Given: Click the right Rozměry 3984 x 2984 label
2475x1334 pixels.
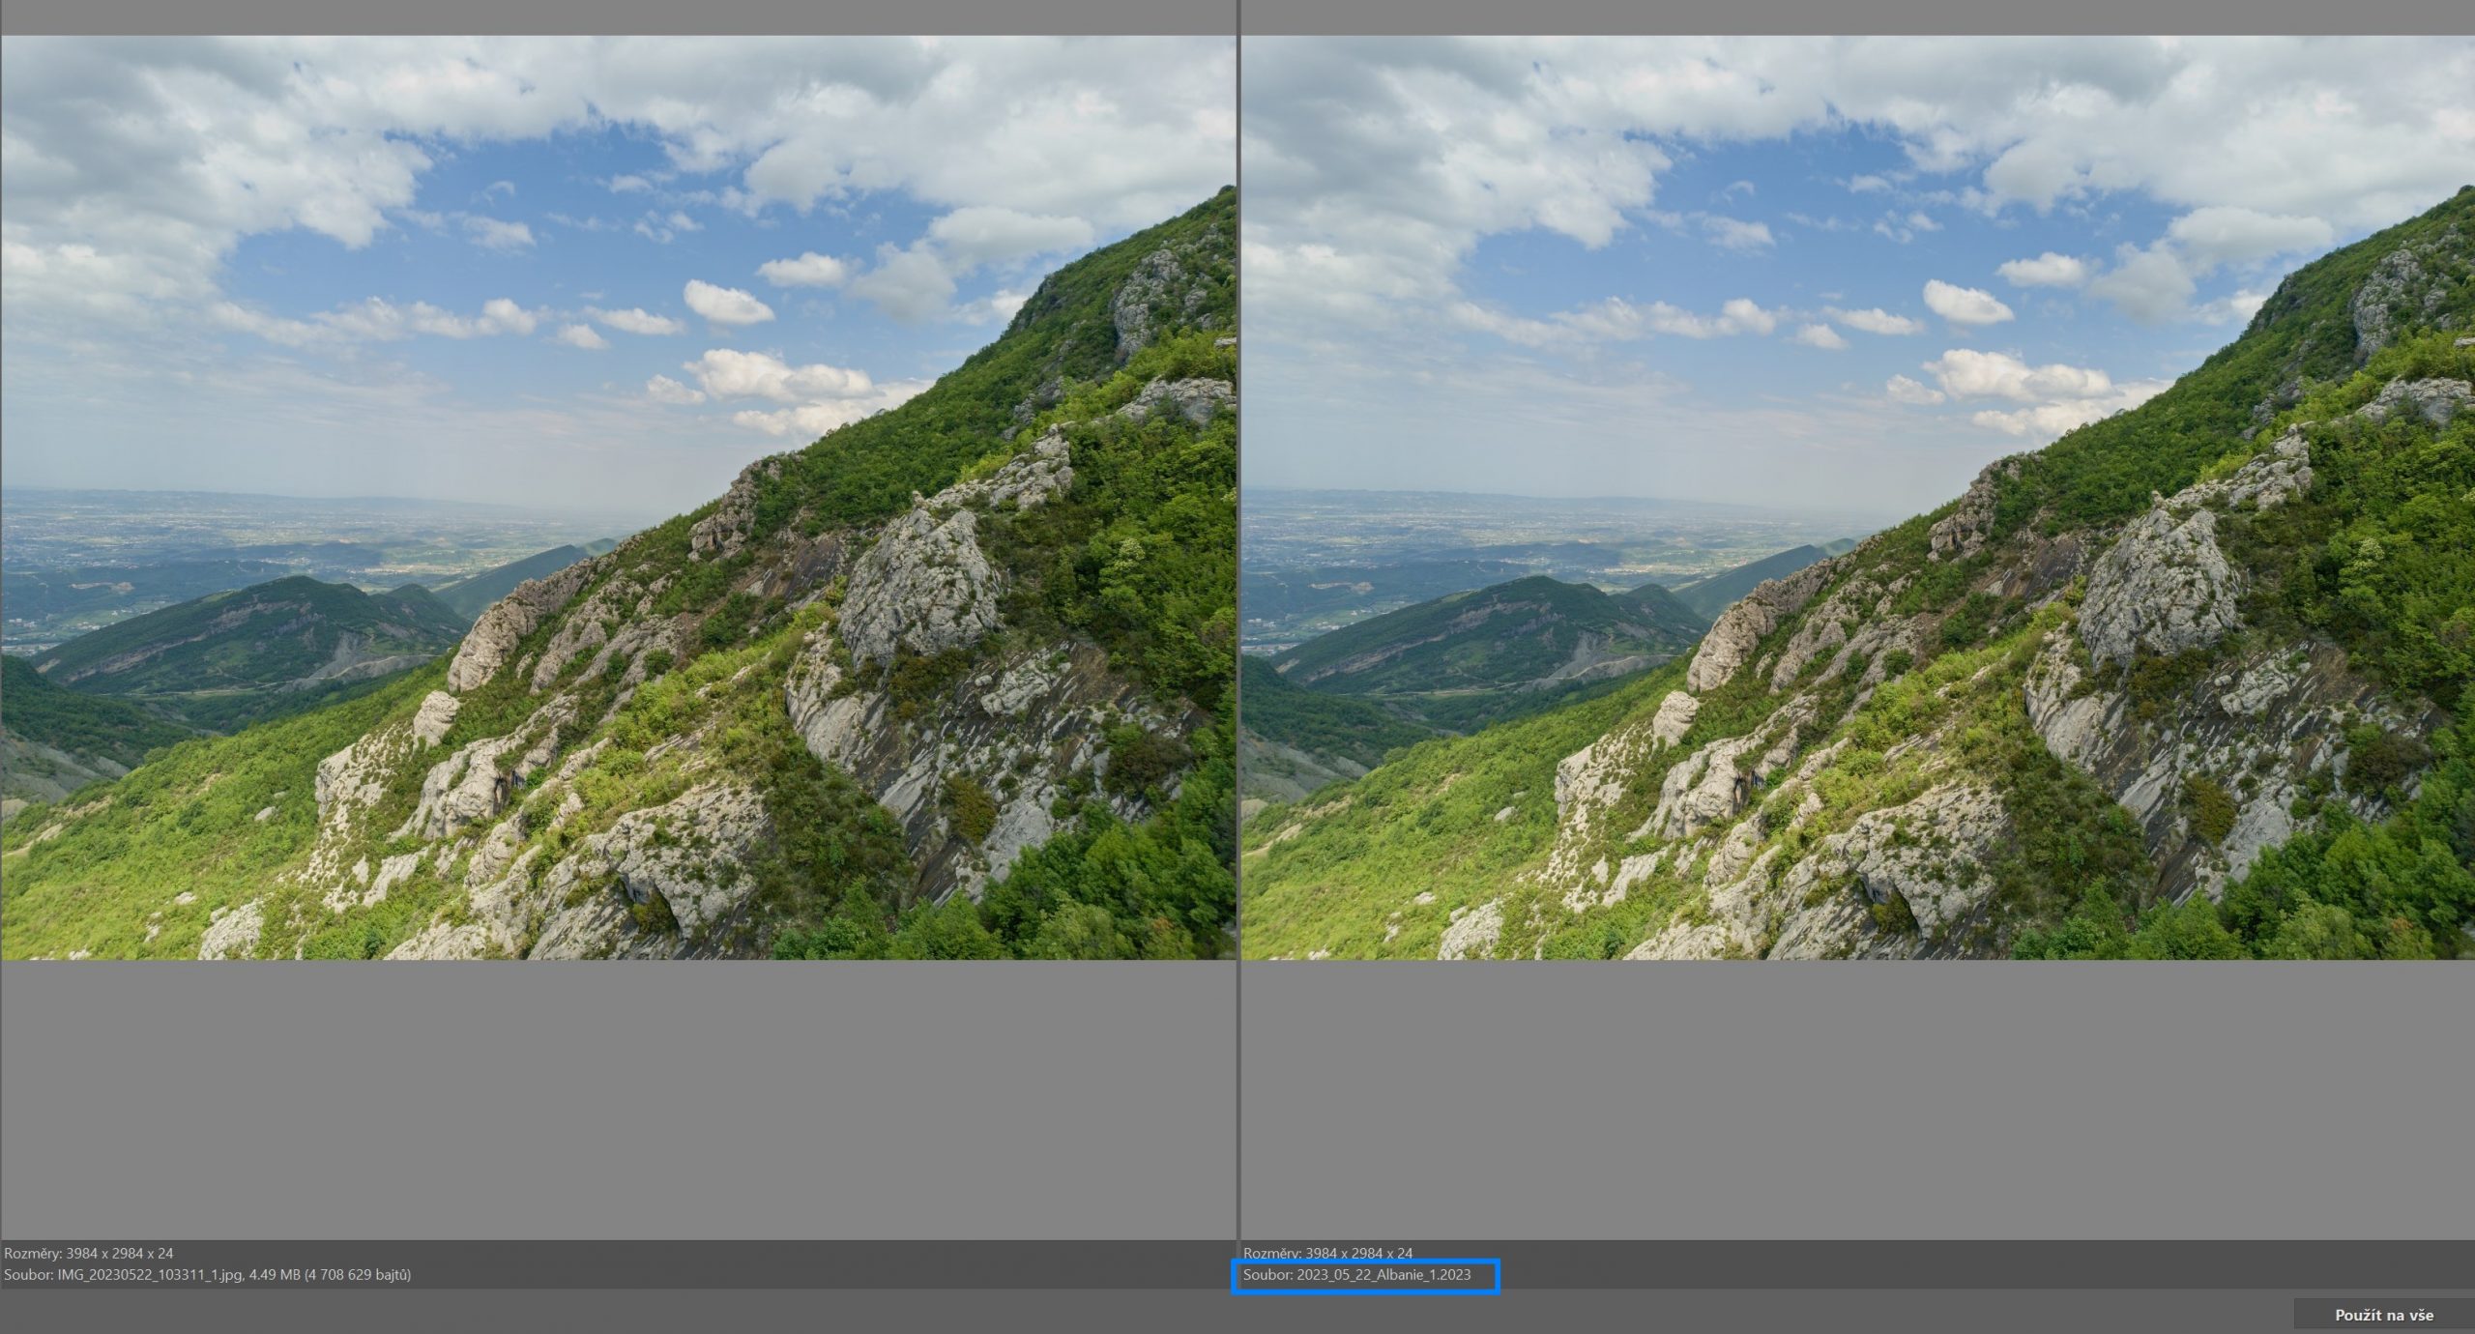Looking at the screenshot, I should click(1327, 1253).
